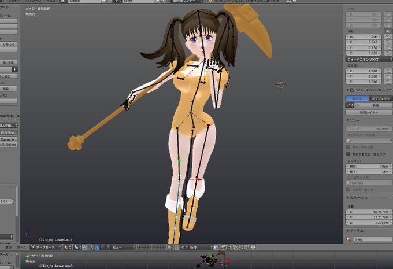This screenshot has width=393, height=269.
Task: Select the rotate manipulator arc icon
Action: (102, 247)
